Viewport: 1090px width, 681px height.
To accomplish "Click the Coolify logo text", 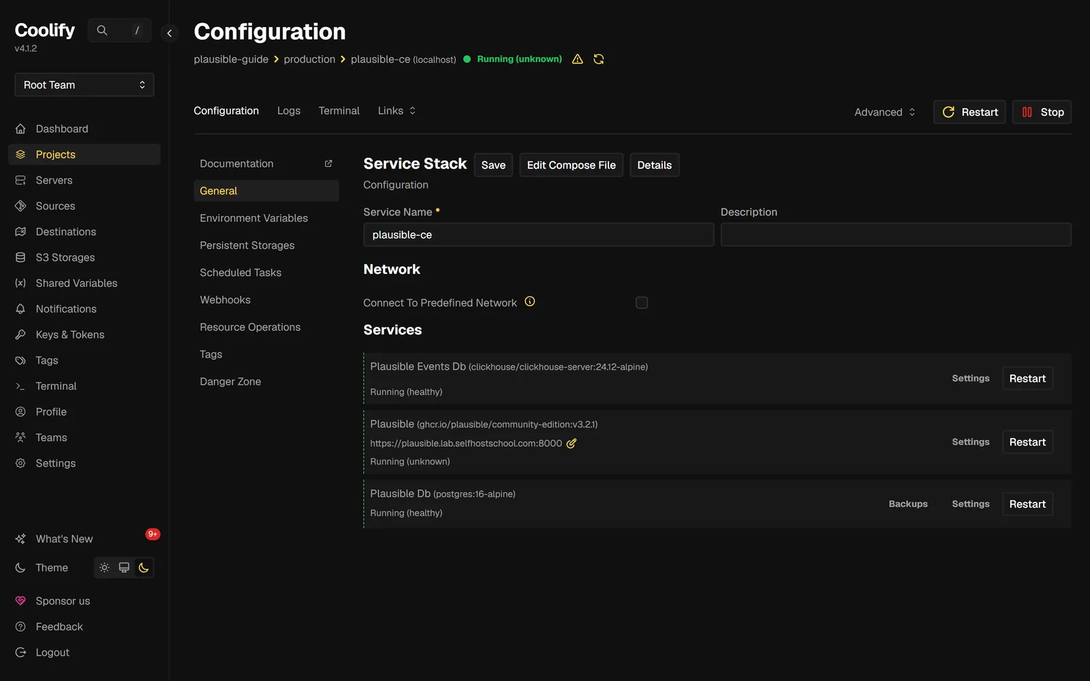I will (x=45, y=31).
